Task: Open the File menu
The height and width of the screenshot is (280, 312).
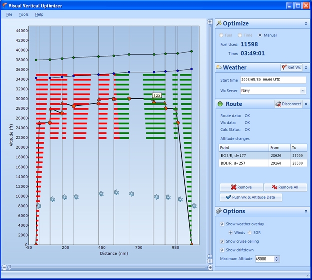Action: (x=9, y=14)
